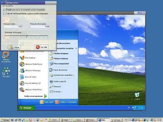The width and height of the screenshot is (163, 122).
Task: Click the remote desktop tray clock
Action: (141, 108)
